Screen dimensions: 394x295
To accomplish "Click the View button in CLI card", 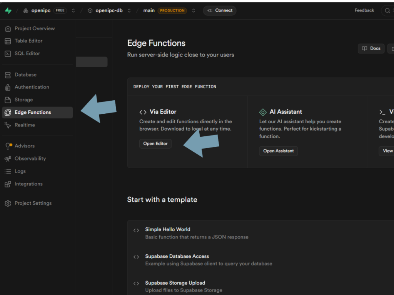I will click(387, 151).
